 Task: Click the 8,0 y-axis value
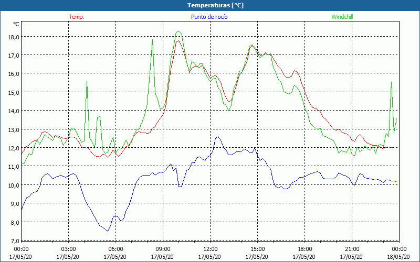click(x=15, y=223)
